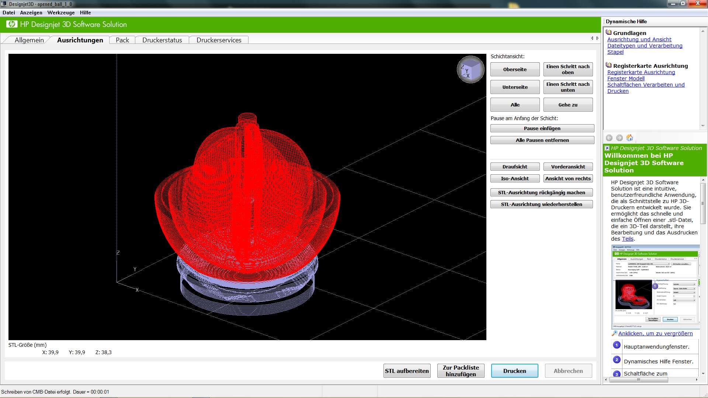Click the Anklicken, um zu vergrößern link
Screen dimensions: 708x398
[656, 334]
